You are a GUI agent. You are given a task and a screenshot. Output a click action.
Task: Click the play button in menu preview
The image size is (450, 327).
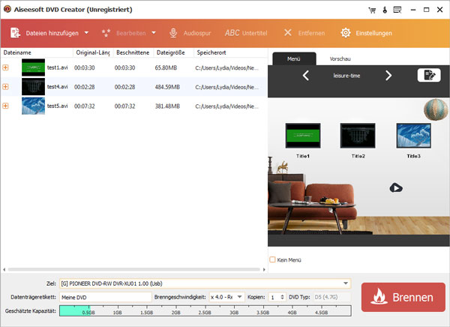pyautogui.click(x=396, y=187)
